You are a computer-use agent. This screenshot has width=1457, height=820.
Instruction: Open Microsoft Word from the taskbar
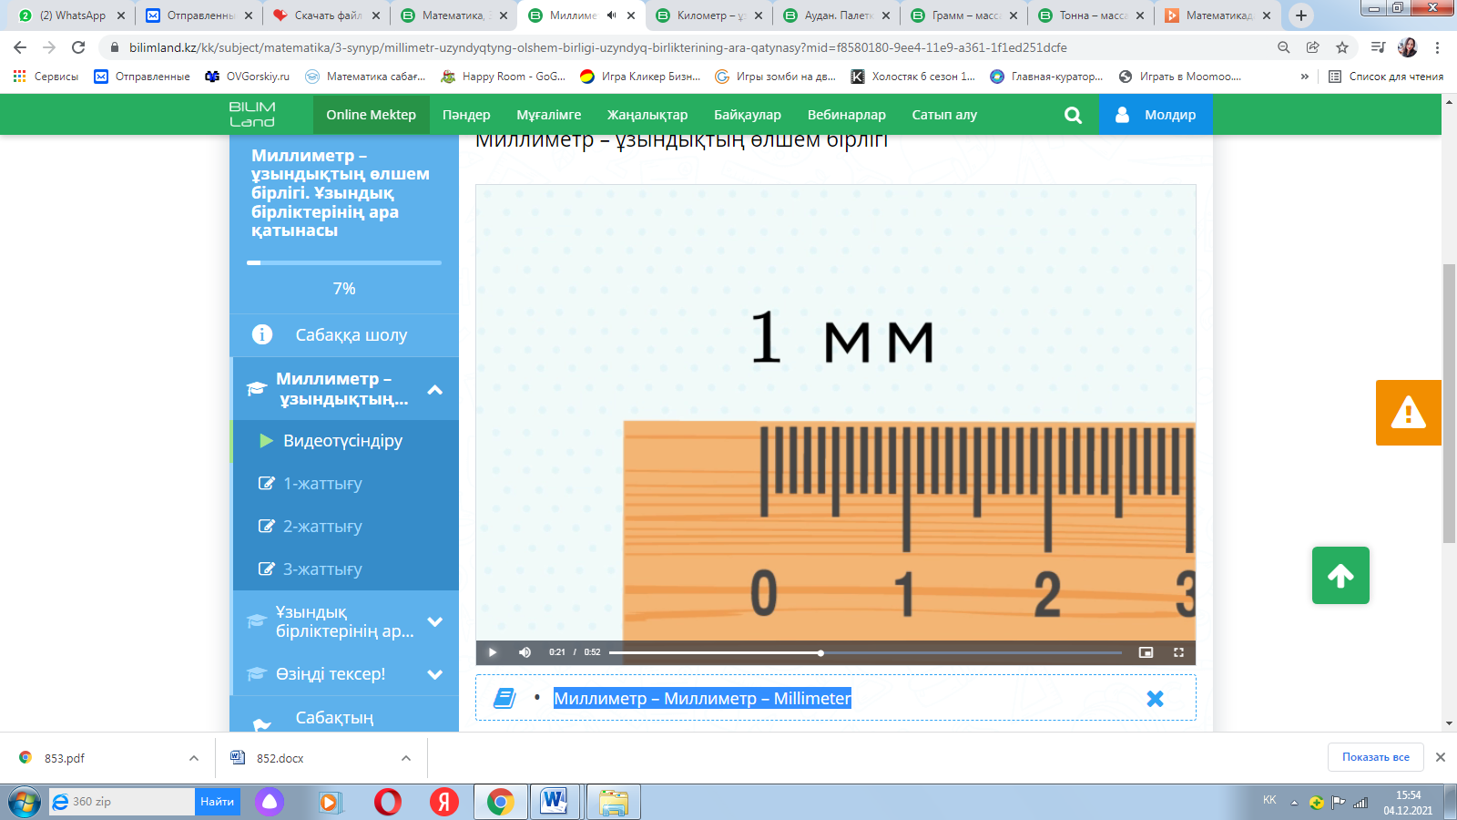555,802
